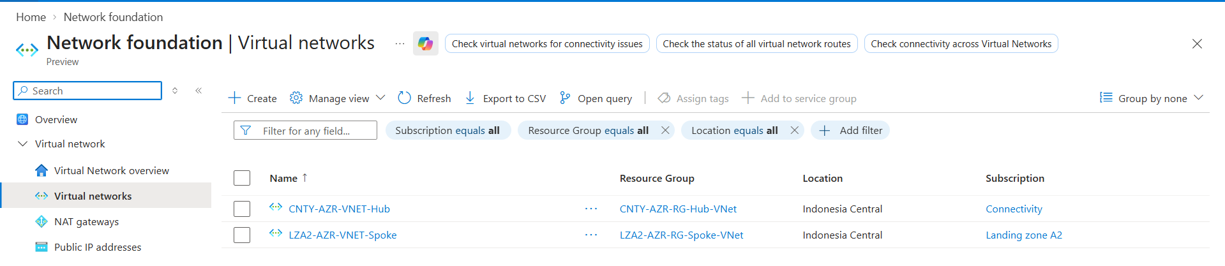Select the CNTY-AZR-VNET-Hub row checkbox
Screen dimensions: 1225x266
(x=242, y=209)
